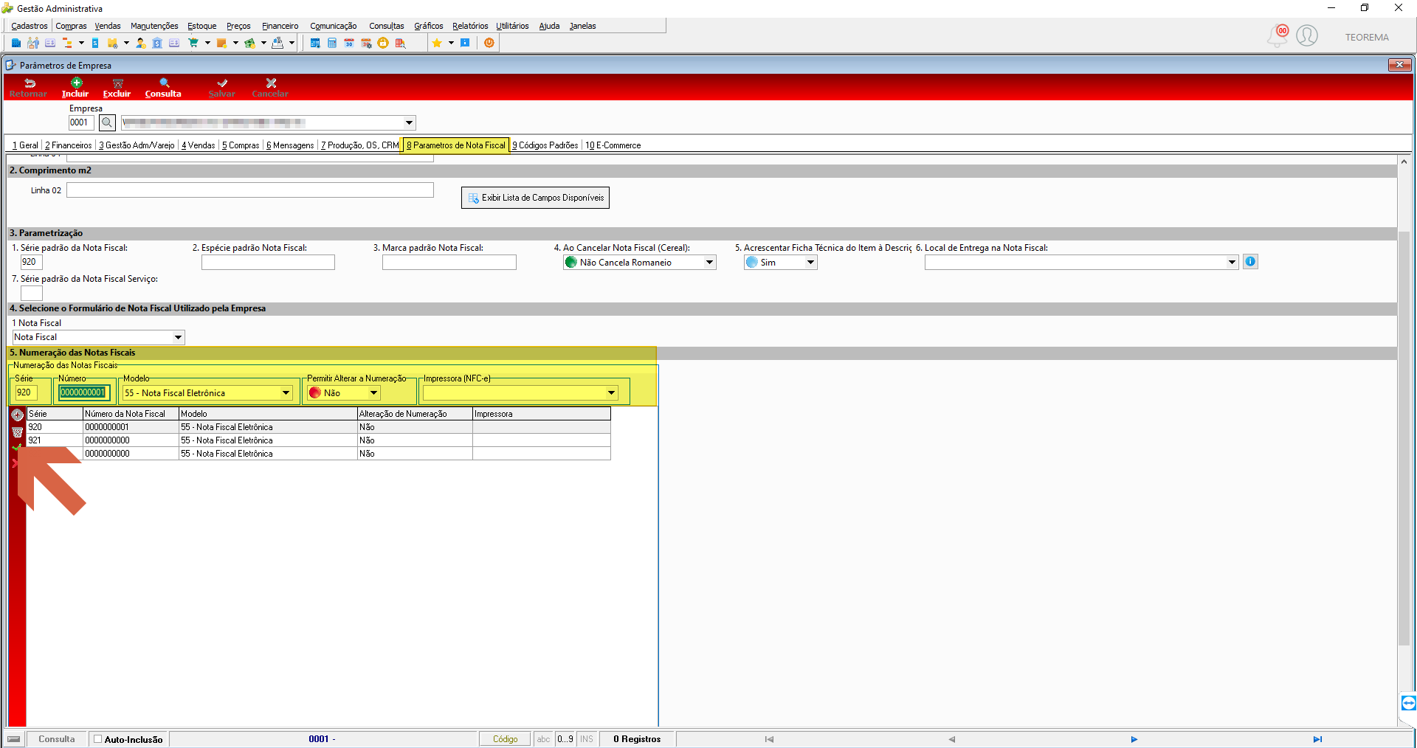Screen dimensions: 1417x748
Task: Click Exibir Lista de Campos Disponíveis button
Action: click(535, 198)
